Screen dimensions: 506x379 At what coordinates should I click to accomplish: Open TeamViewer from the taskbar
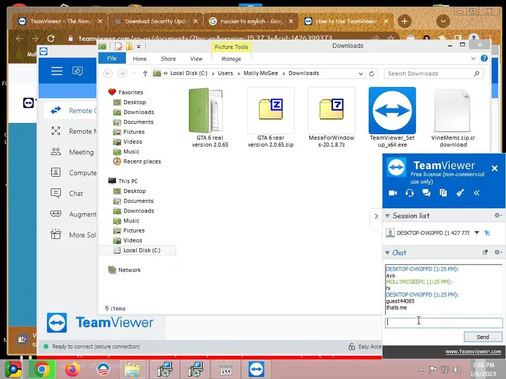pyautogui.click(x=256, y=369)
